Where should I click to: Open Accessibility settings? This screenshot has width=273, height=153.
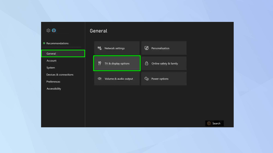pyautogui.click(x=54, y=88)
